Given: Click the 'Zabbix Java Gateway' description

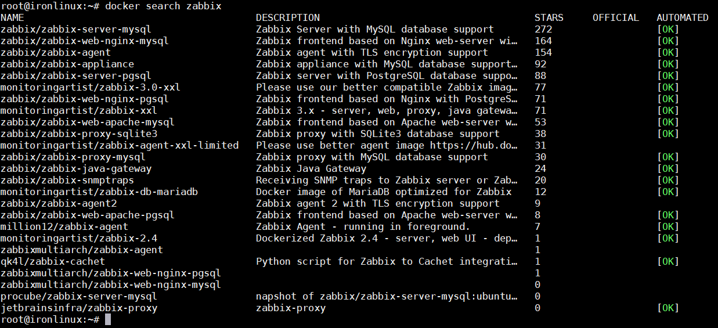Looking at the screenshot, I should point(311,168).
